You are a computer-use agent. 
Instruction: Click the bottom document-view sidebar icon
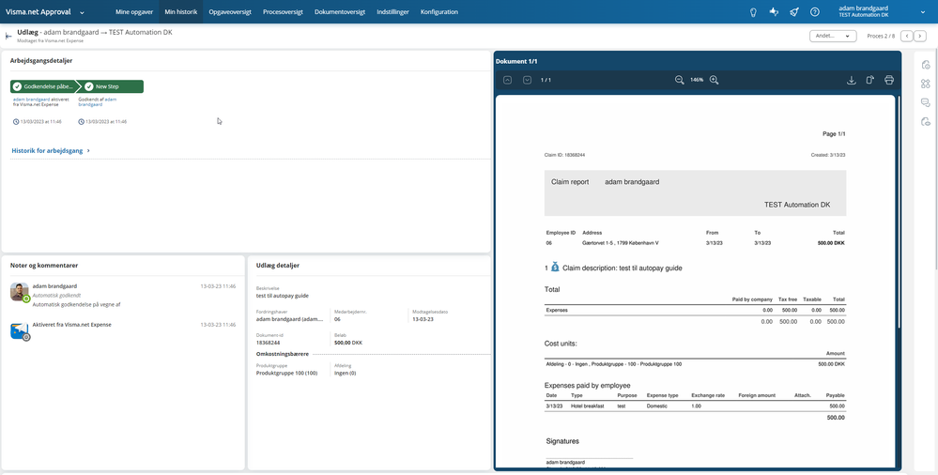click(926, 122)
